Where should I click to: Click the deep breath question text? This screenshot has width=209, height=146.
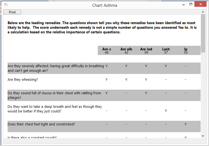(x=55, y=109)
